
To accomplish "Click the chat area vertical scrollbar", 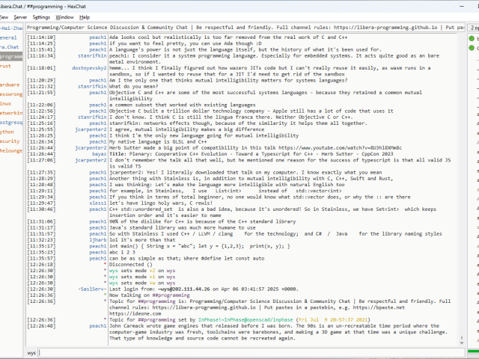I will (461, 187).
